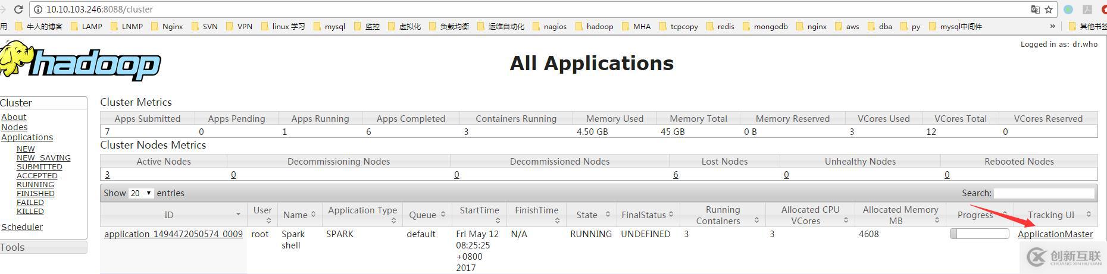Screen dimensions: 1107x274
Task: Sort table by Application Type column
Action: [362, 215]
